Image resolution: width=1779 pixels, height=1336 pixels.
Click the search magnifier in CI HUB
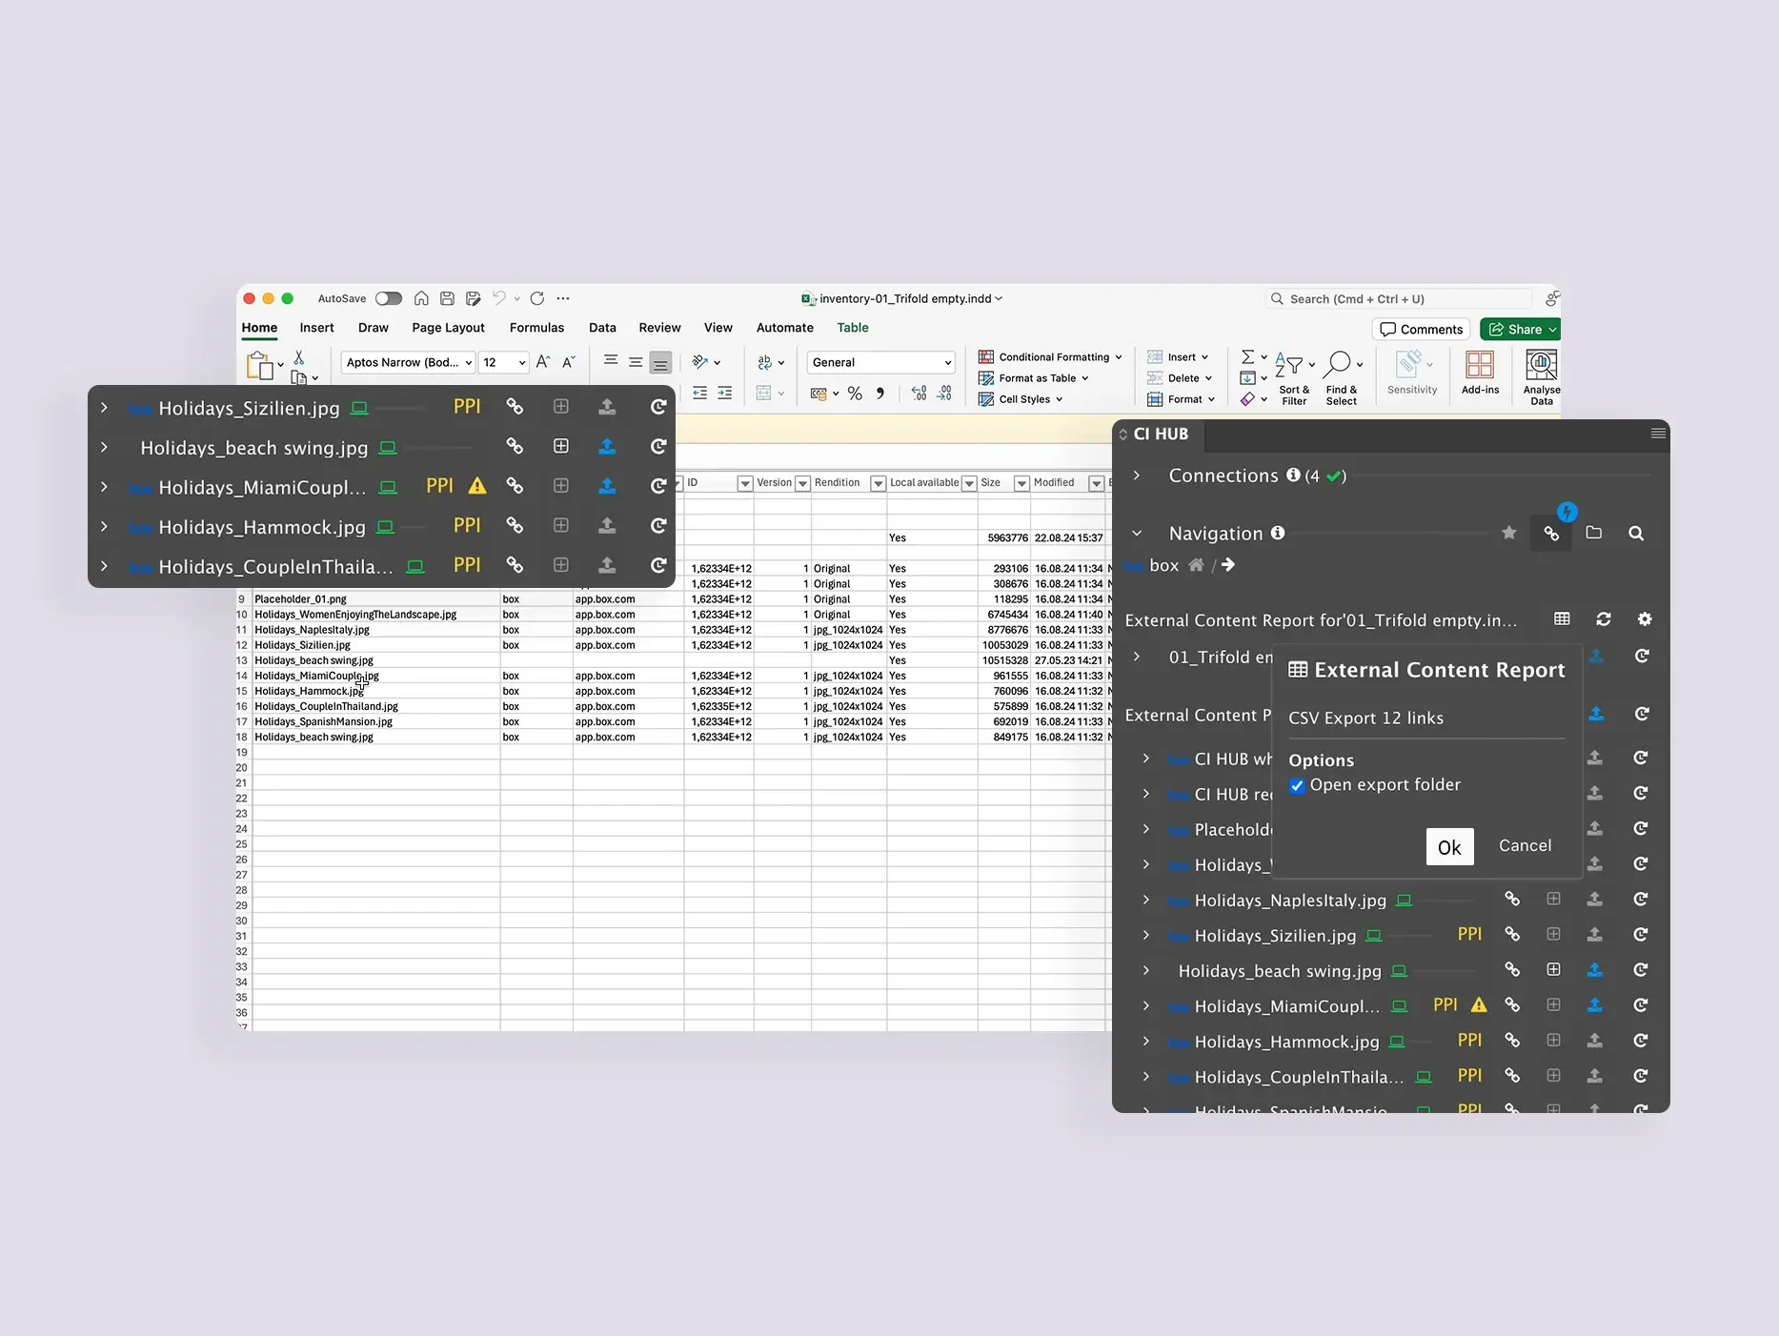click(x=1636, y=534)
